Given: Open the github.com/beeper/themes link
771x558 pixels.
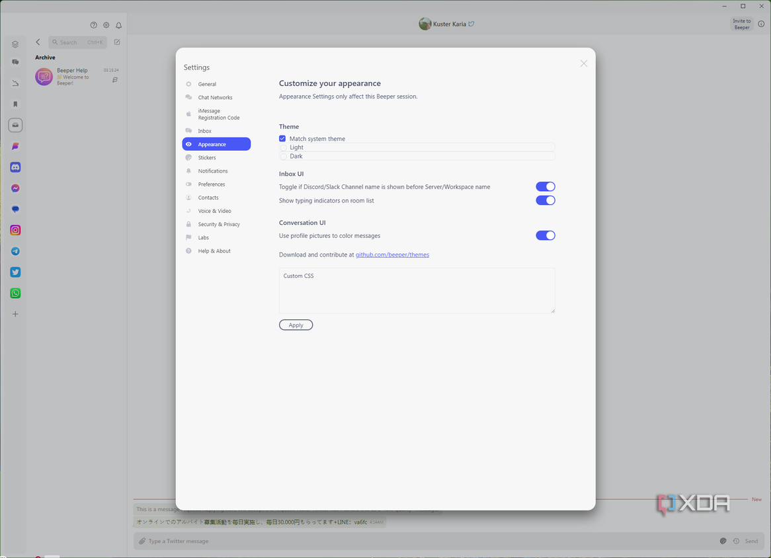Looking at the screenshot, I should pyautogui.click(x=392, y=255).
